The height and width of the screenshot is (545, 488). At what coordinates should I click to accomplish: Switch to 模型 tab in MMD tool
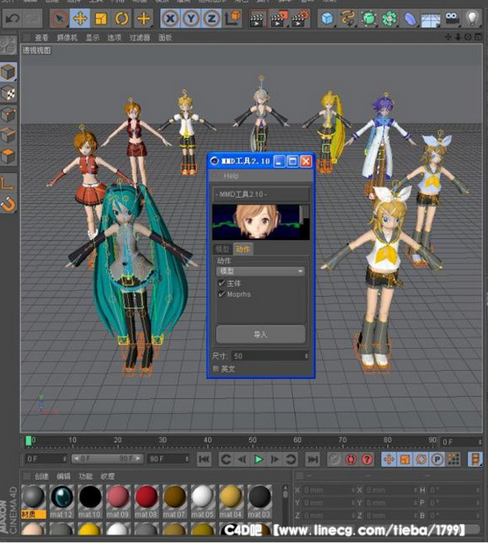point(222,249)
